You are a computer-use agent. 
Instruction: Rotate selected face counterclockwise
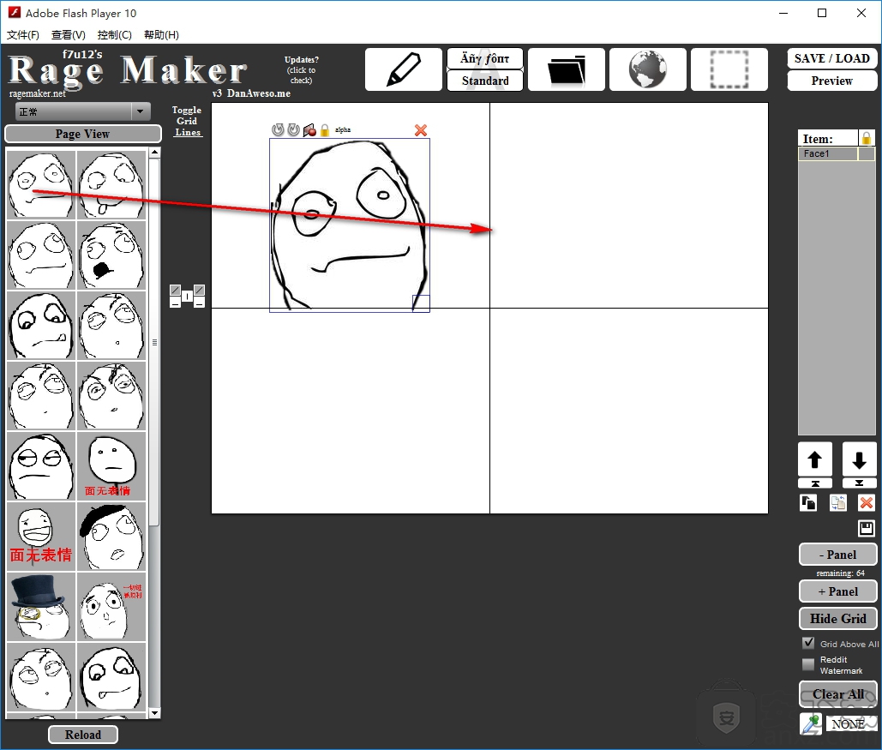pyautogui.click(x=278, y=130)
